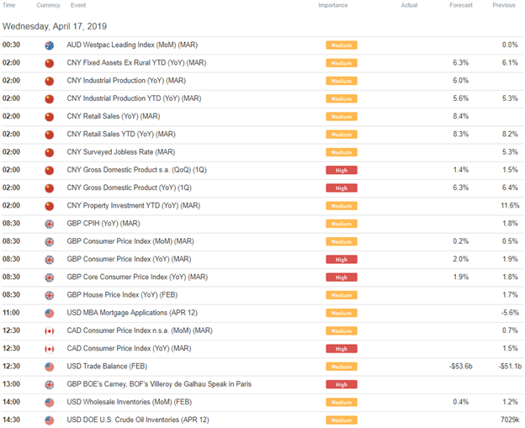Click the Previous column header

pos(504,5)
